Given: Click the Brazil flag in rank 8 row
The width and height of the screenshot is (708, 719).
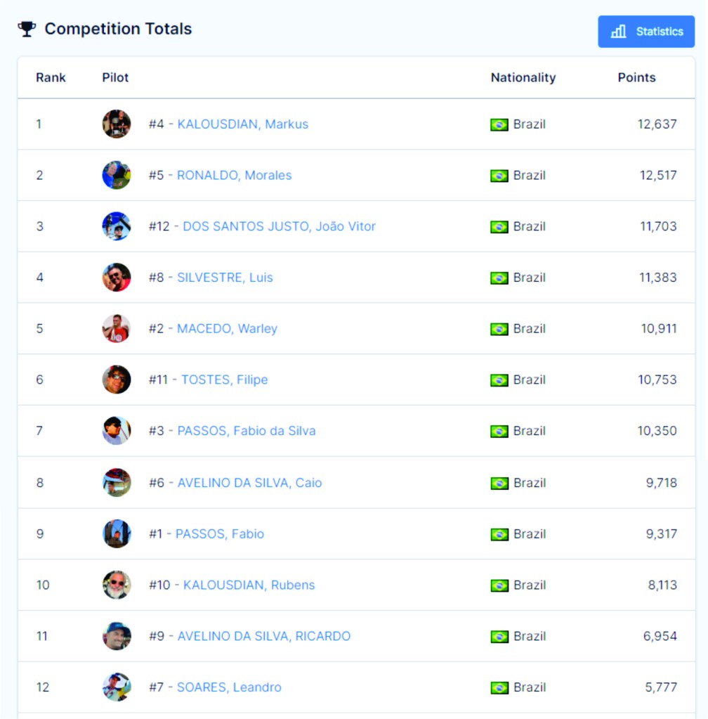Looking at the screenshot, I should [x=499, y=483].
